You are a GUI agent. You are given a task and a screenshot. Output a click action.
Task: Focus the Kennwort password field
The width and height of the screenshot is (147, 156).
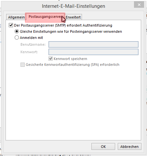[93, 52]
